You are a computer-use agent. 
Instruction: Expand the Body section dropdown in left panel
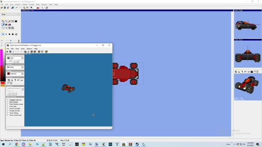[x=11, y=15]
